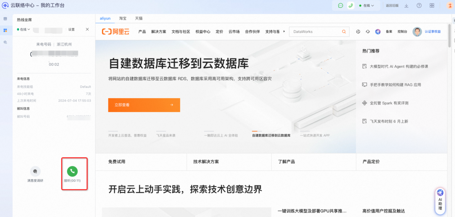Click the 上次来电时间 value 2024-07-04 17:55:03
The height and width of the screenshot is (217, 455).
[x=75, y=101]
